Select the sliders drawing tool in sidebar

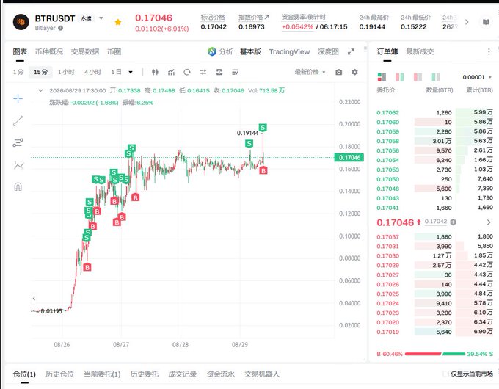click(18, 142)
